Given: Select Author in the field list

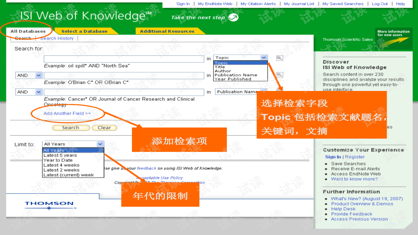Looking at the screenshot, I should (222, 71).
